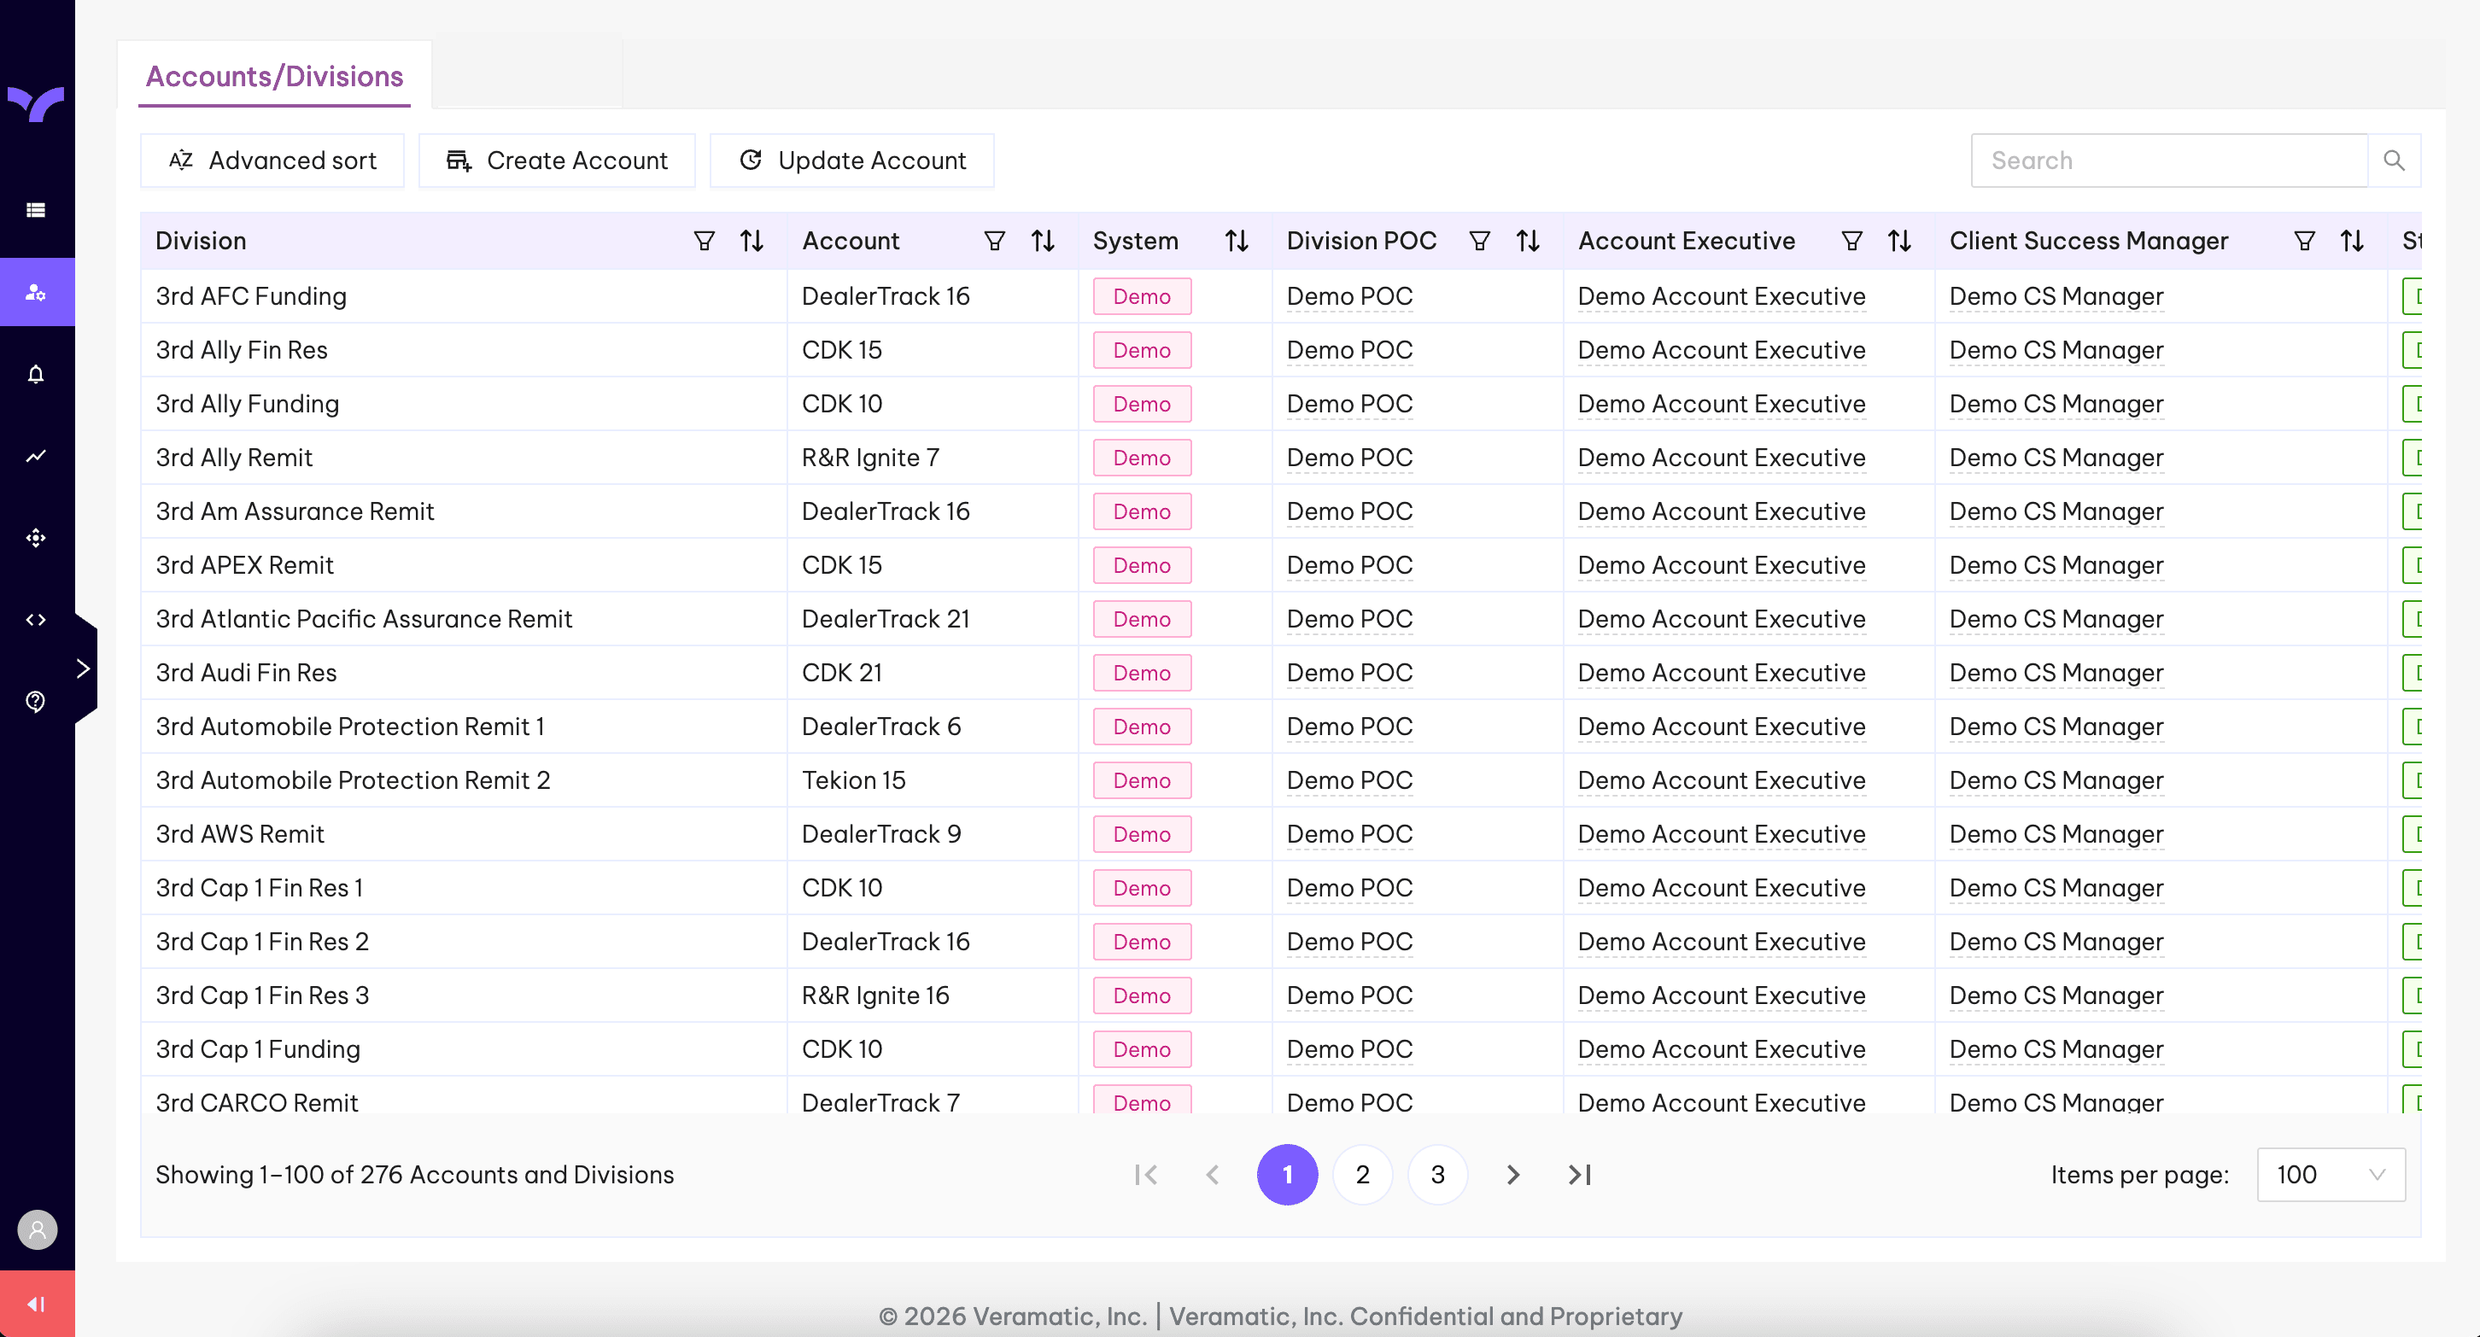Viewport: 2480px width, 1337px height.
Task: Click the Veramatic logo in sidebar
Action: [x=36, y=103]
